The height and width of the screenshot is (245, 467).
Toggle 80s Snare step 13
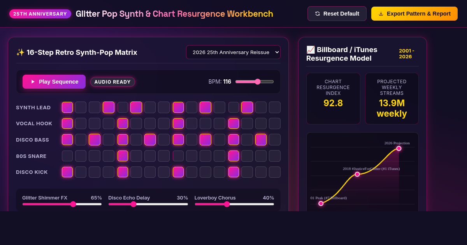click(233, 156)
